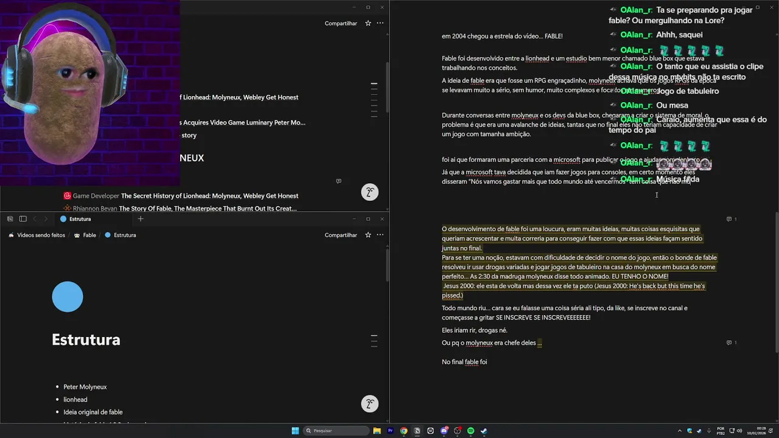Click Compartilhar in Estrutura window
Image resolution: width=779 pixels, height=438 pixels.
[x=341, y=235]
